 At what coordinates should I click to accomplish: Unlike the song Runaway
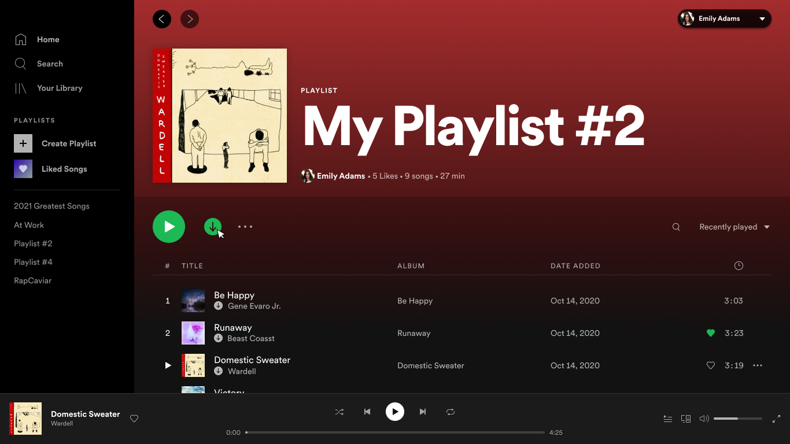(711, 333)
